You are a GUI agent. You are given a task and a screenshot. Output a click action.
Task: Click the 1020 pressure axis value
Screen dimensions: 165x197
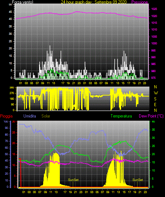point(154,16)
